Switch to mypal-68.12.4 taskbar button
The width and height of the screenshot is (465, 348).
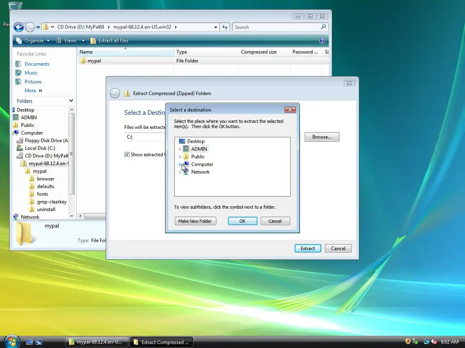[x=97, y=342]
